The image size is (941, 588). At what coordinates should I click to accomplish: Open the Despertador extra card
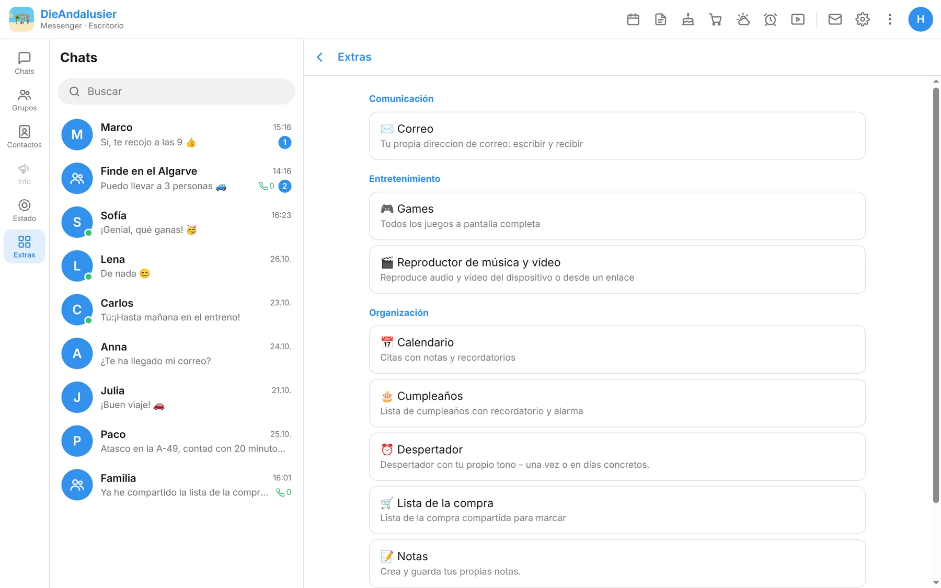[617, 457]
